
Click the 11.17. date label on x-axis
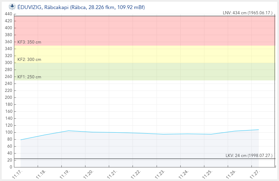(x=17, y=174)
